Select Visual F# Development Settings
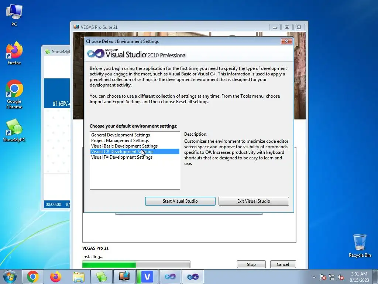The image size is (378, 284). click(x=135, y=157)
